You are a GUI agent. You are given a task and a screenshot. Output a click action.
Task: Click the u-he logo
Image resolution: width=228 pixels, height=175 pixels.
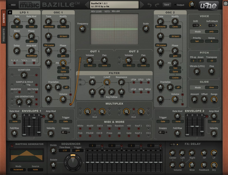(208, 6)
